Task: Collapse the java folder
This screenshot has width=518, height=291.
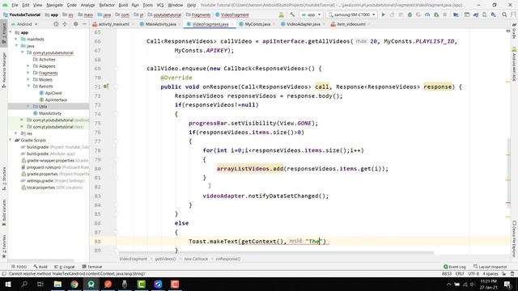Action: point(16,46)
